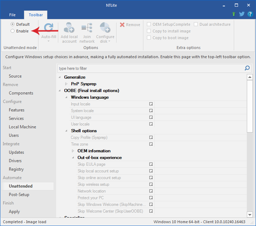Click the red X Remove button
Image resolution: width=256 pixels, height=226 pixels.
click(x=130, y=25)
